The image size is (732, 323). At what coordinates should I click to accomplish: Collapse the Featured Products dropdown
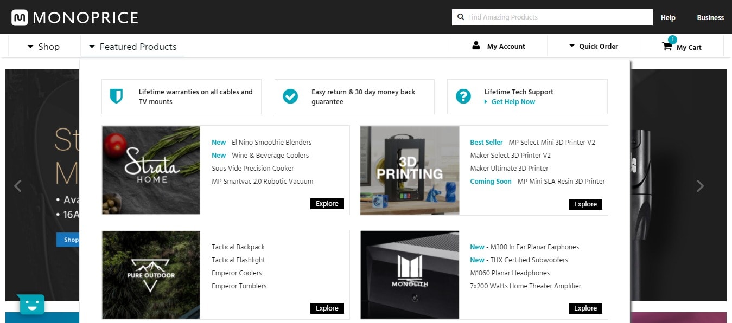[x=133, y=47]
